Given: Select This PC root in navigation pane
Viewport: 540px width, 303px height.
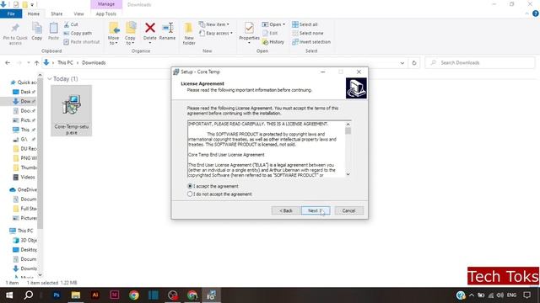Looking at the screenshot, I should pyautogui.click(x=21, y=231).
